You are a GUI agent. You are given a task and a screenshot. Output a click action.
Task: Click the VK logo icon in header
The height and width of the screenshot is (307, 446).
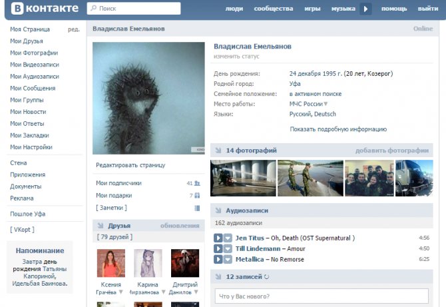point(17,8)
